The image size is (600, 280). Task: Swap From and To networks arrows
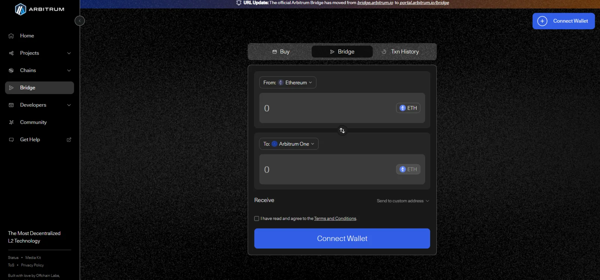[342, 131]
